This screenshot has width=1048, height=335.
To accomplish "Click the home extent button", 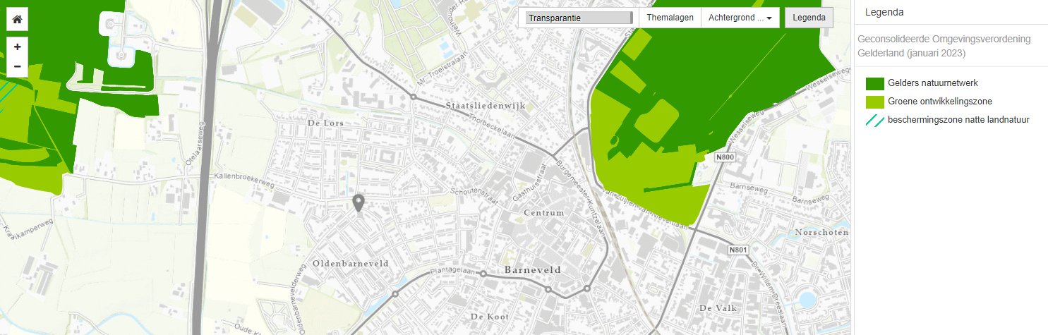I will tap(17, 20).
